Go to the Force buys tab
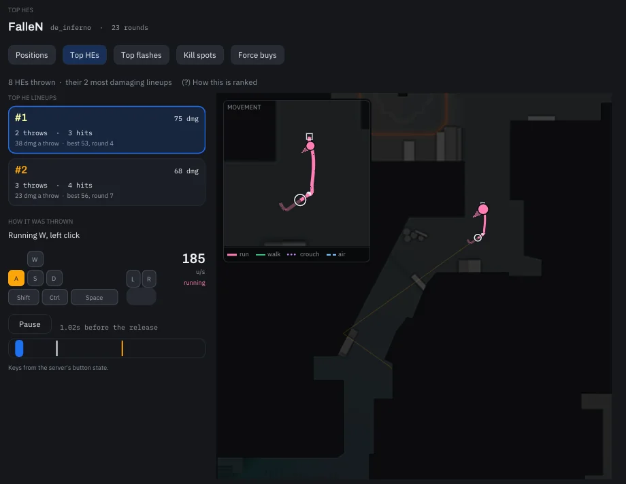The height and width of the screenshot is (484, 626). tap(257, 55)
